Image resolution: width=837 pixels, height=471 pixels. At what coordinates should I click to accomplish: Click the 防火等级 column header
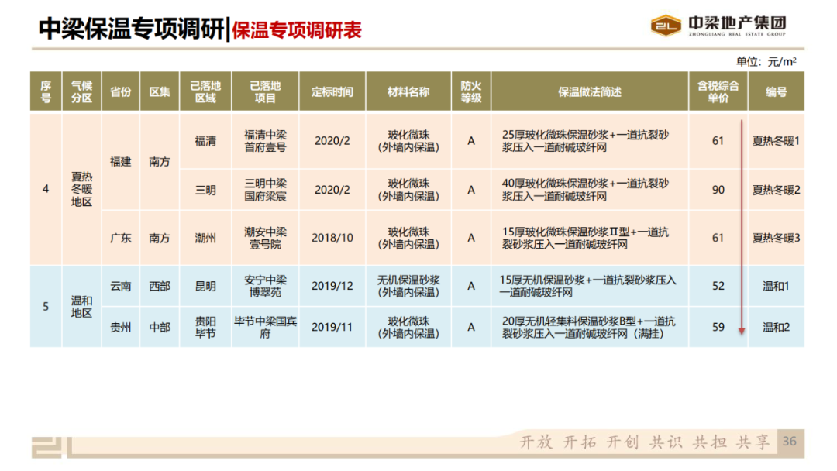pos(471,91)
